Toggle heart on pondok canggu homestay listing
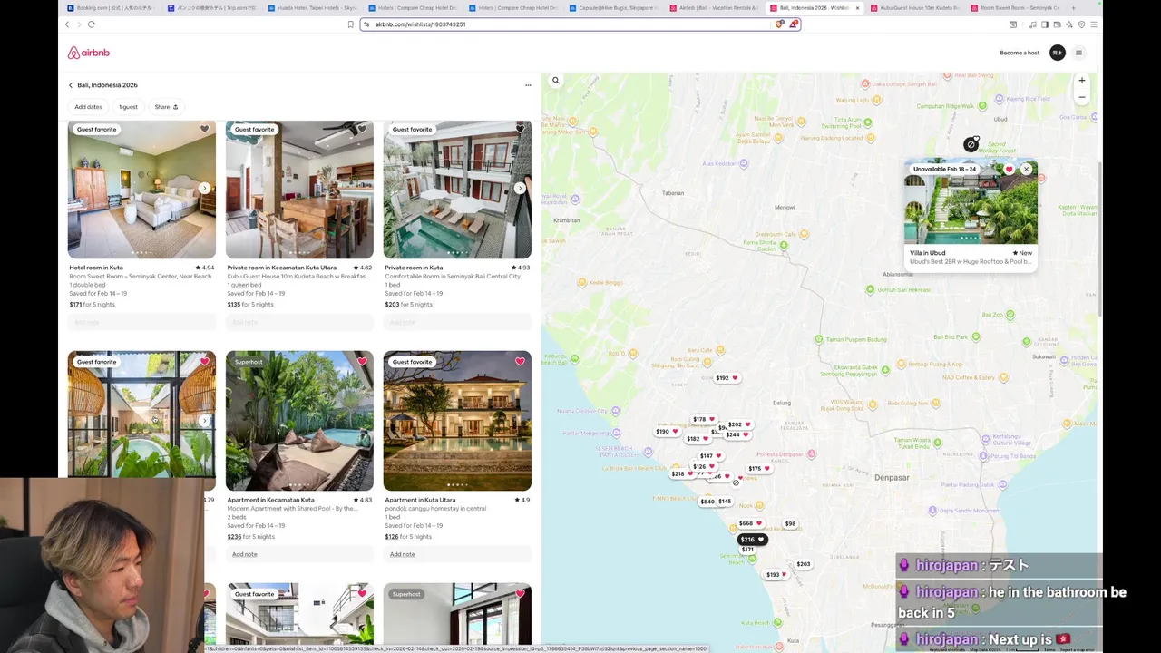Image resolution: width=1161 pixels, height=653 pixels. pyautogui.click(x=520, y=362)
